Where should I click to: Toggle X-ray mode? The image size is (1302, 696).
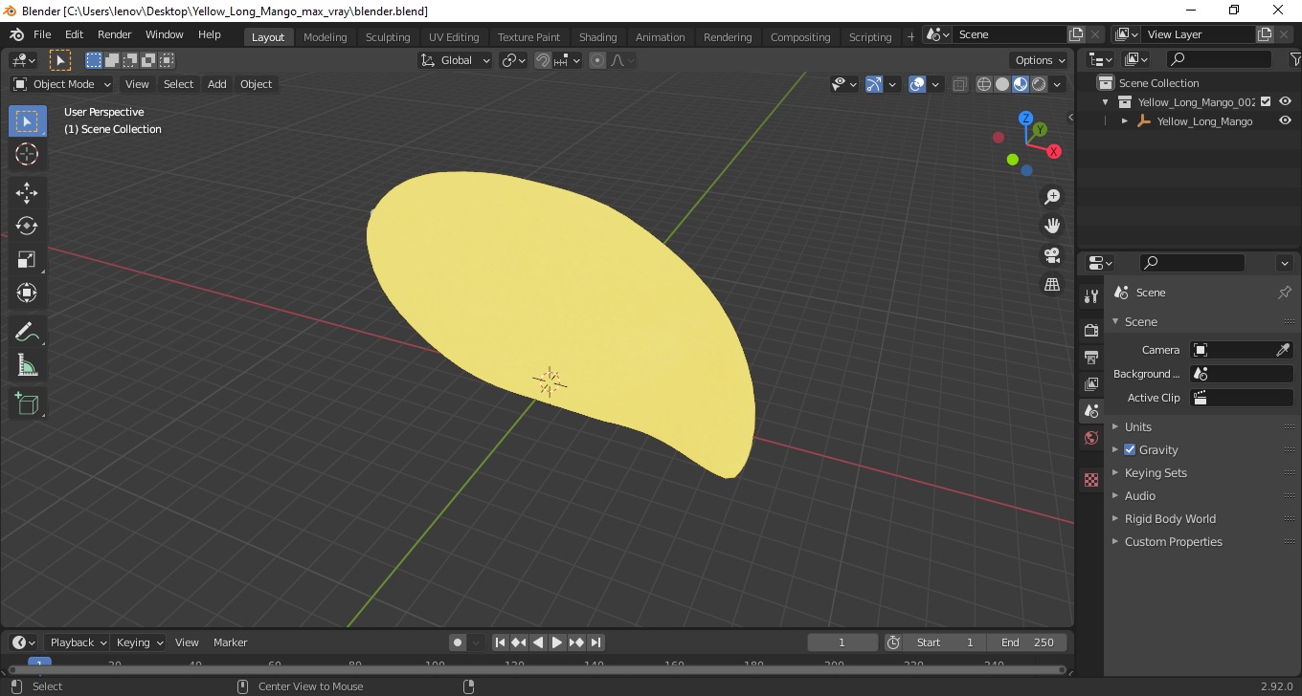coord(959,84)
